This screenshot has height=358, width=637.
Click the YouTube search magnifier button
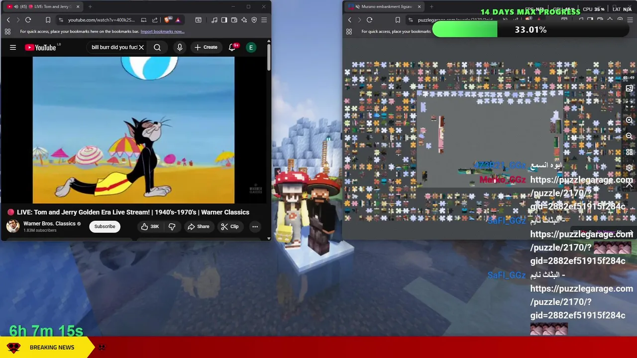click(x=157, y=47)
